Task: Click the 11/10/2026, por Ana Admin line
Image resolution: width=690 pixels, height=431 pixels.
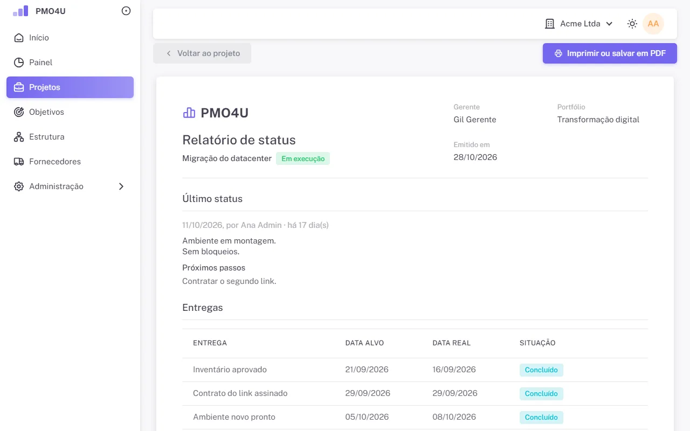Action: pos(256,225)
